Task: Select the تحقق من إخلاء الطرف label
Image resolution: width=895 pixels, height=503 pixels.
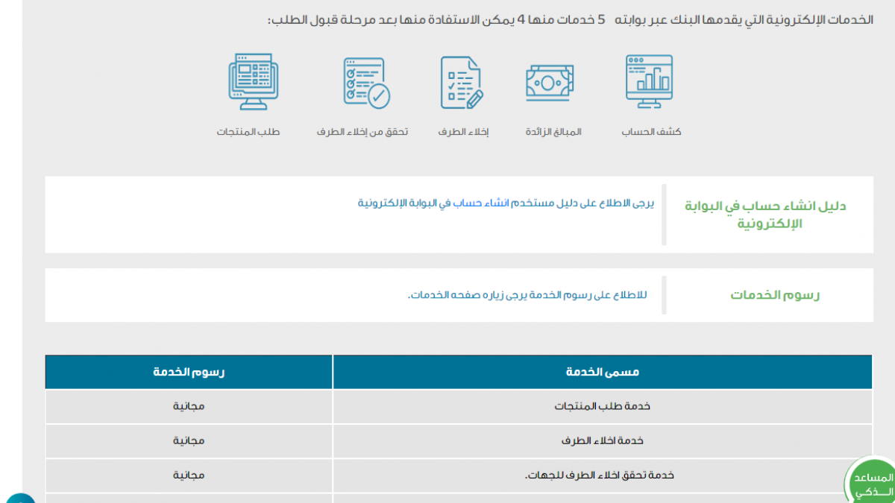Action: click(x=362, y=132)
